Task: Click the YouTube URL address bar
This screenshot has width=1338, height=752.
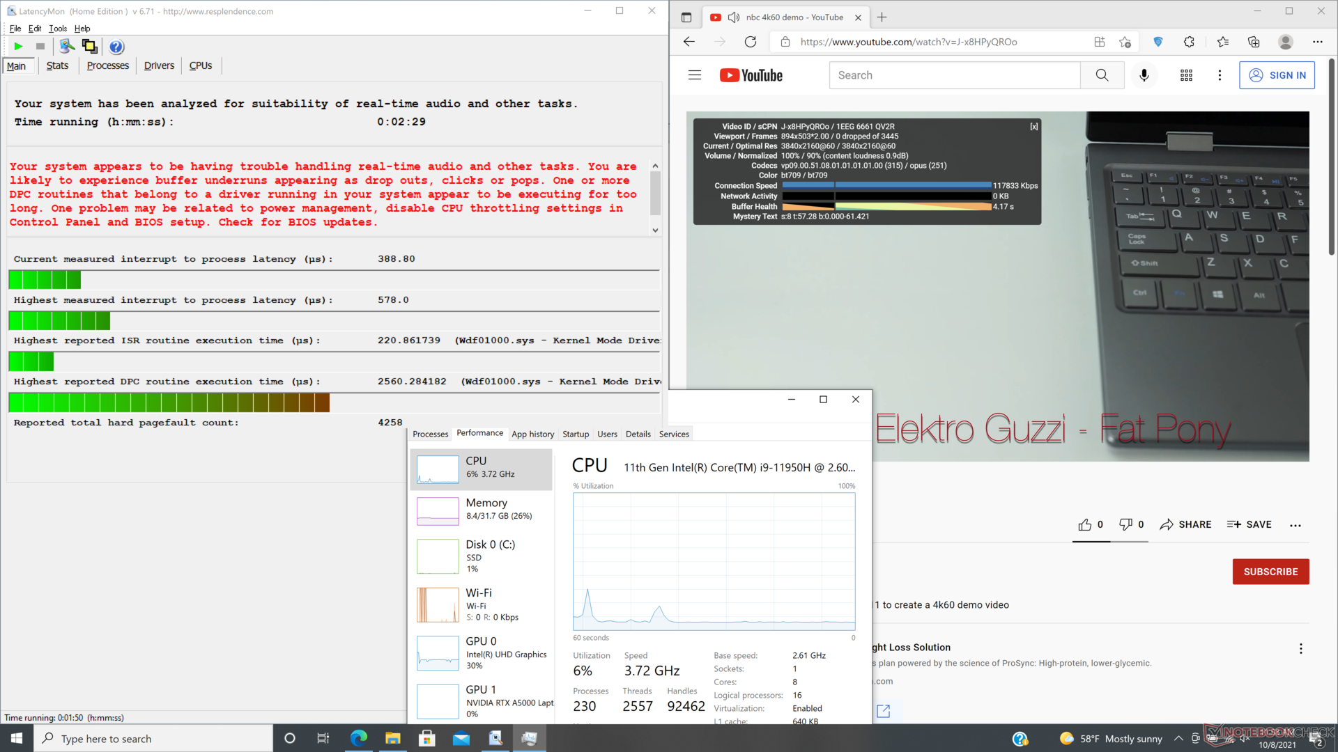Action: click(909, 42)
